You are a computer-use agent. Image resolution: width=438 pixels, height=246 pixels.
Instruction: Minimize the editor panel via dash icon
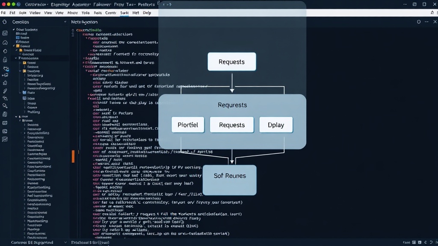click(x=426, y=22)
